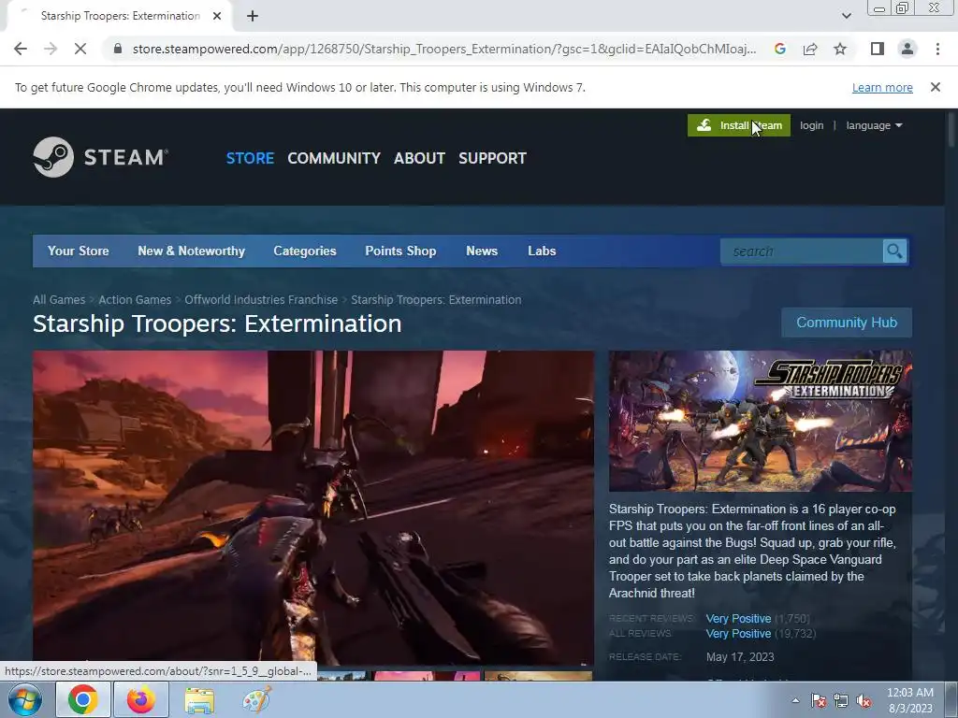Image resolution: width=958 pixels, height=718 pixels.
Task: Show hidden tray icons arrow
Action: [x=795, y=700]
